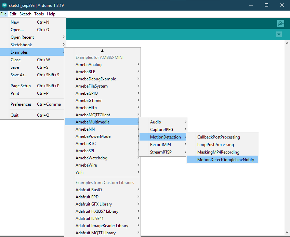Click the editor scrollbar up arrow
290x237 pixels.
(x=287, y=43)
